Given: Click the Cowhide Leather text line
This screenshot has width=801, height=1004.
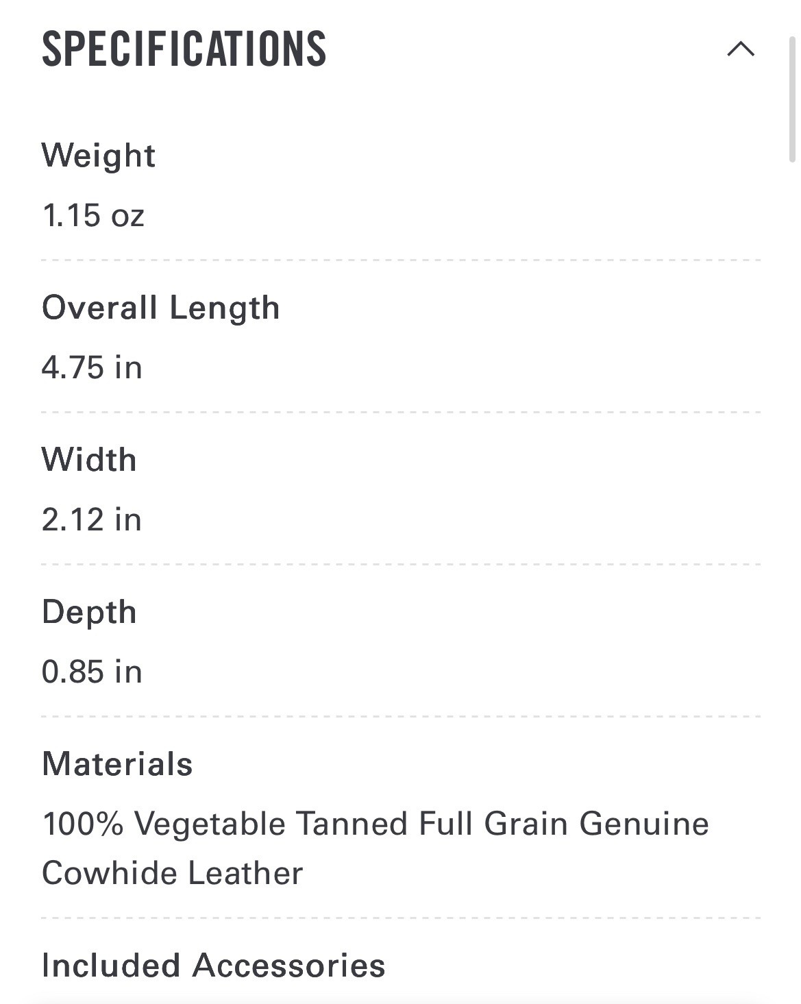Looking at the screenshot, I should coord(172,873).
